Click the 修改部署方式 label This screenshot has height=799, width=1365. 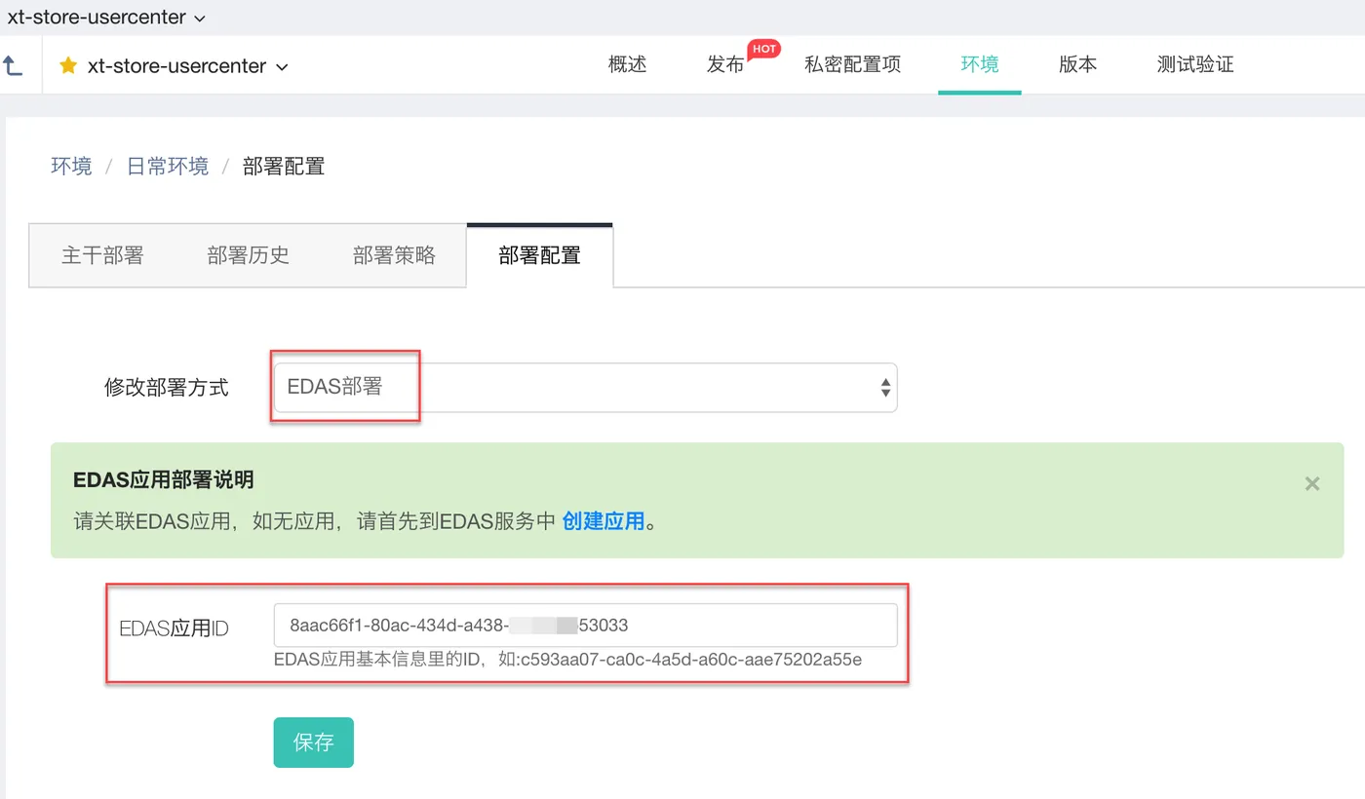pyautogui.click(x=167, y=388)
